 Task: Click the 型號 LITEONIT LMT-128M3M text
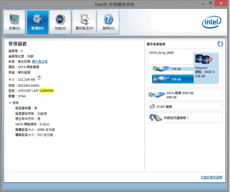click(31, 91)
